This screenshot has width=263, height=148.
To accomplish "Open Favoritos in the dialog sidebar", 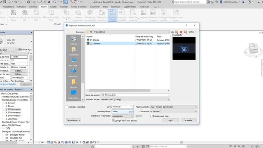I will (x=74, y=83).
